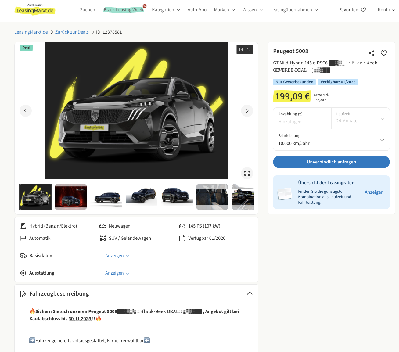This screenshot has width=399, height=352.
Task: Open the Konto account menu
Action: pyautogui.click(x=386, y=10)
